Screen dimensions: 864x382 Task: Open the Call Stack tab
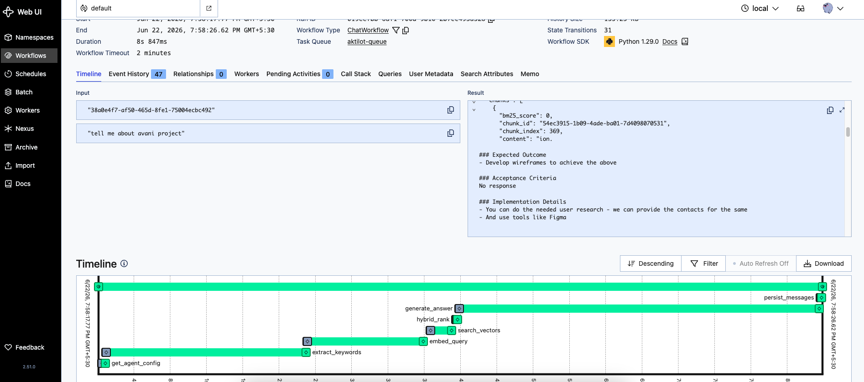(x=356, y=74)
